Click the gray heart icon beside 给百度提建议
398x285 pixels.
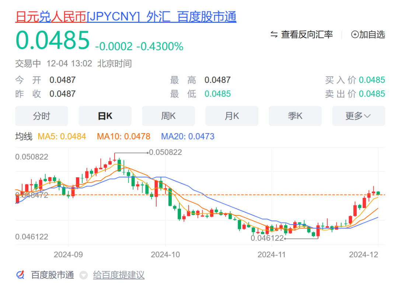(84, 275)
